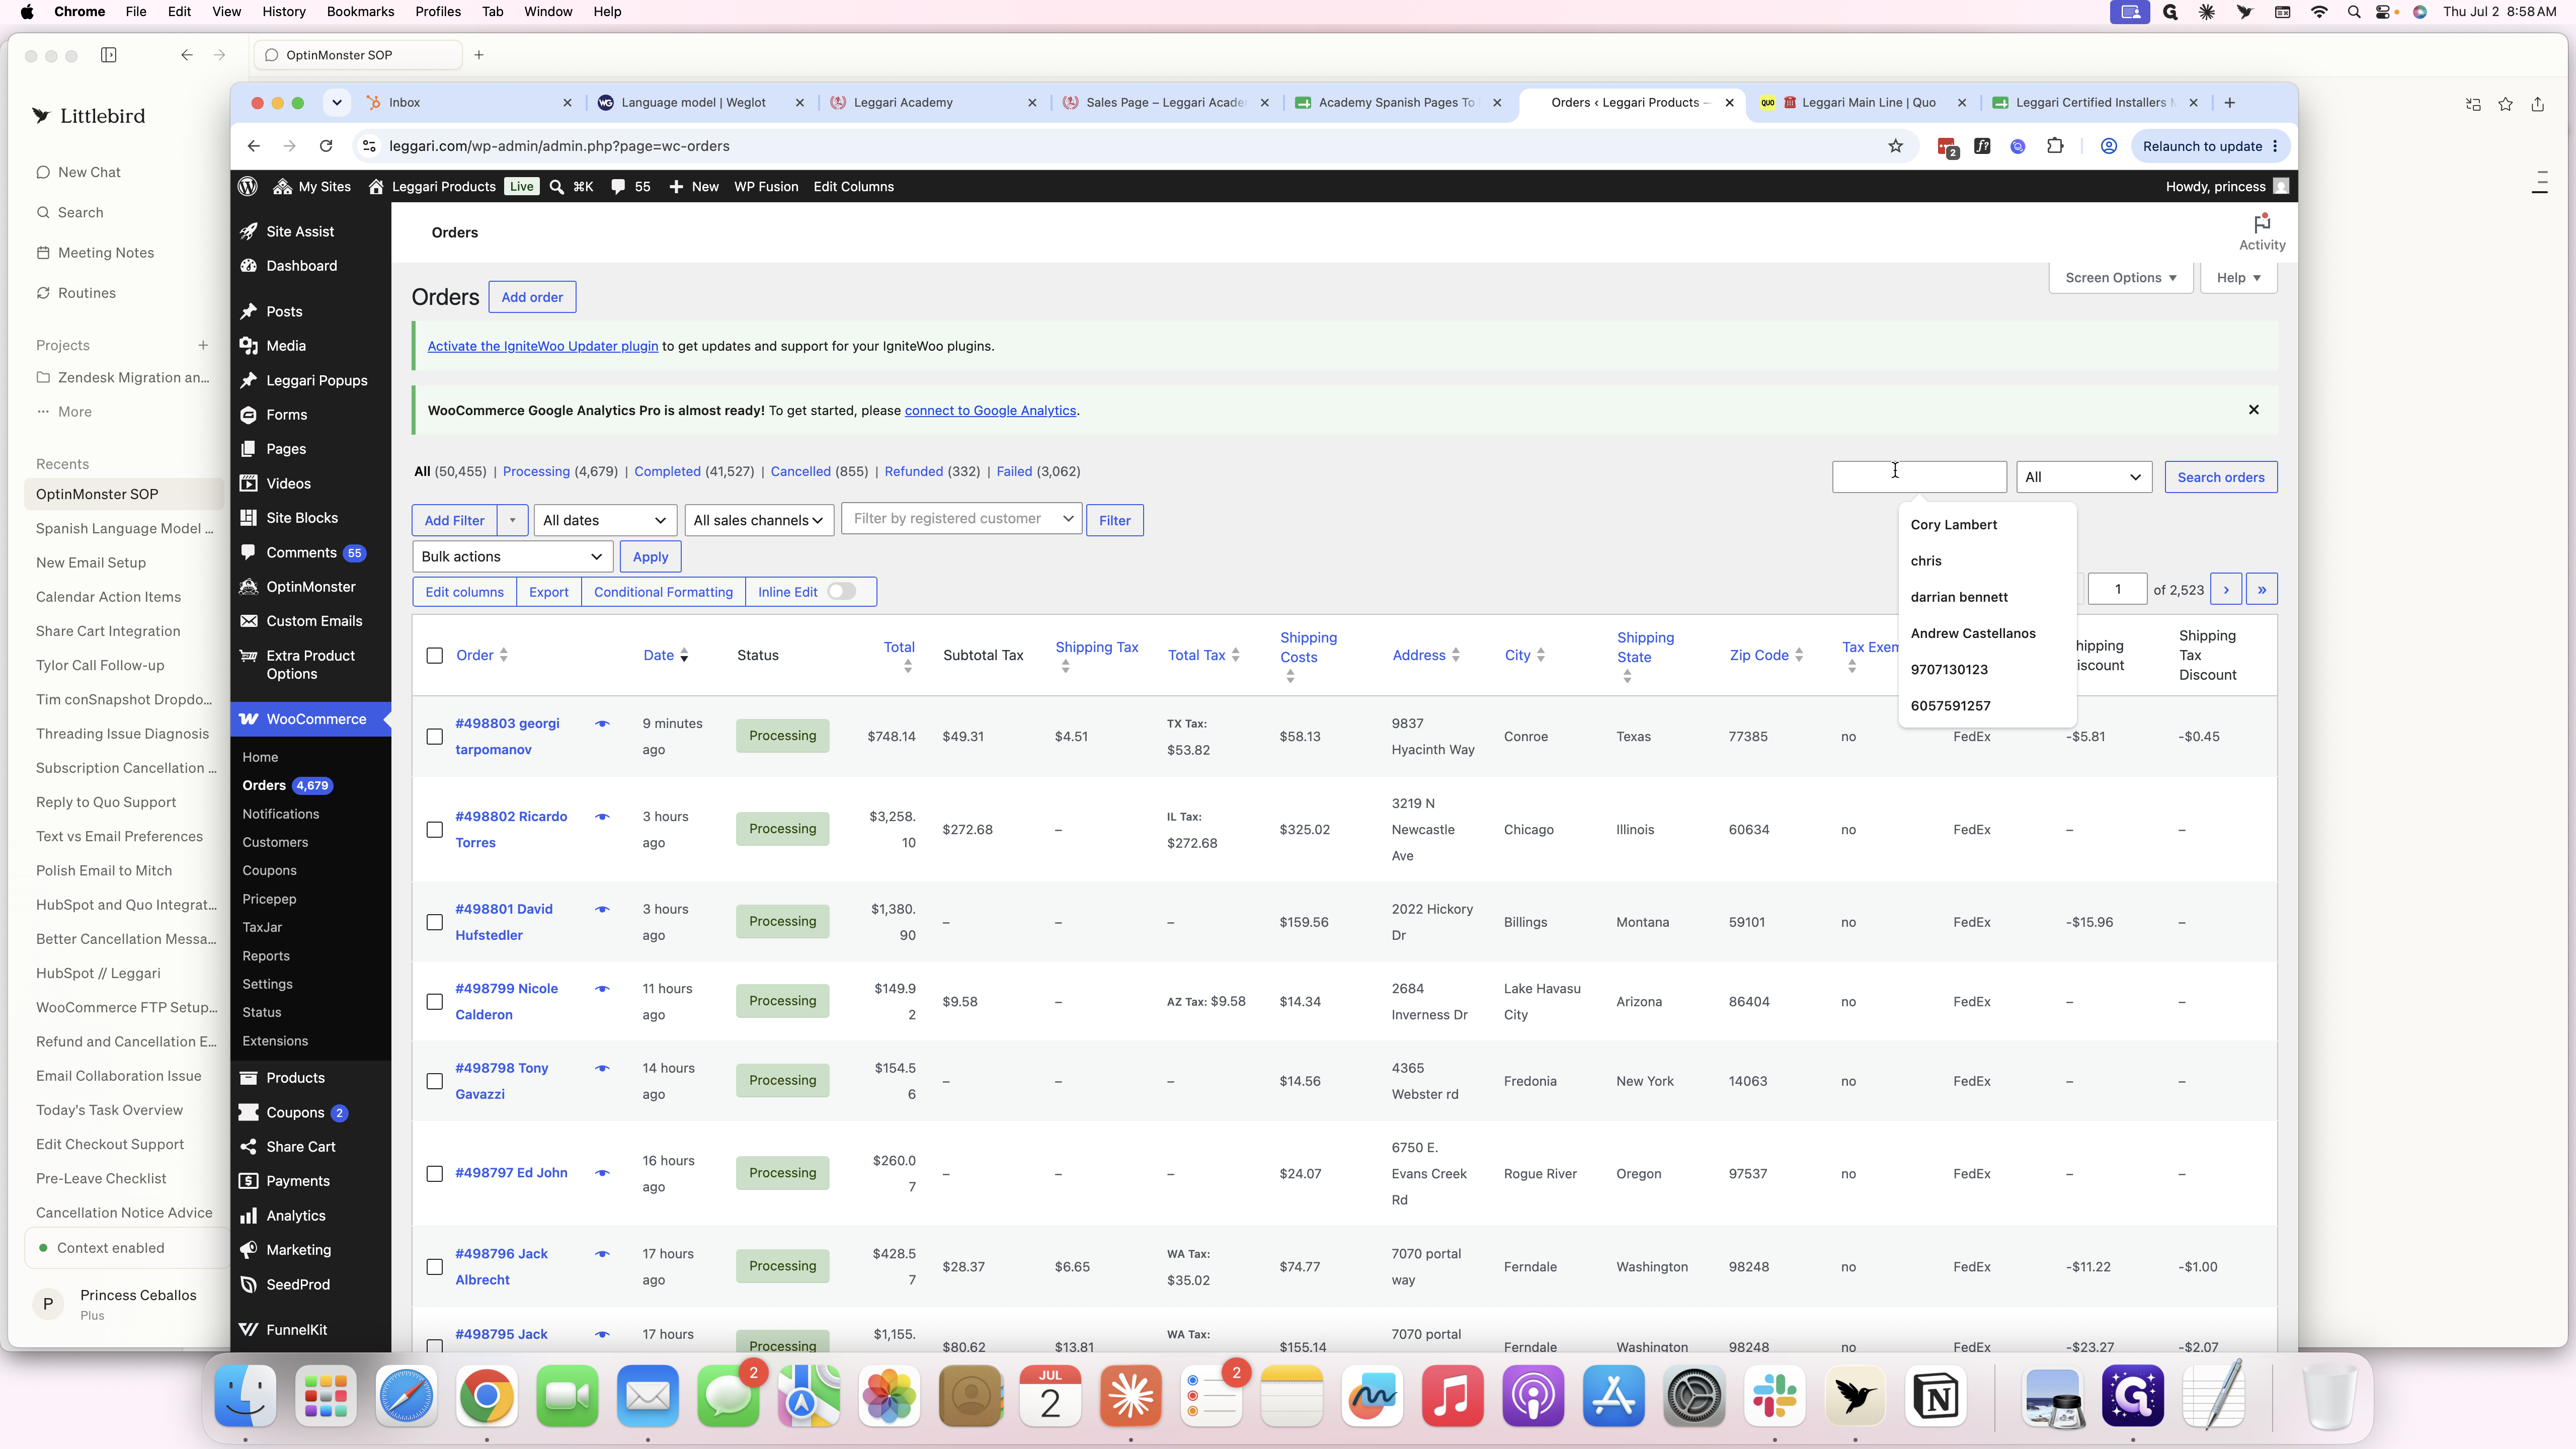Open the Videos icon in sidebar
The width and height of the screenshot is (2576, 1449).
(x=248, y=484)
